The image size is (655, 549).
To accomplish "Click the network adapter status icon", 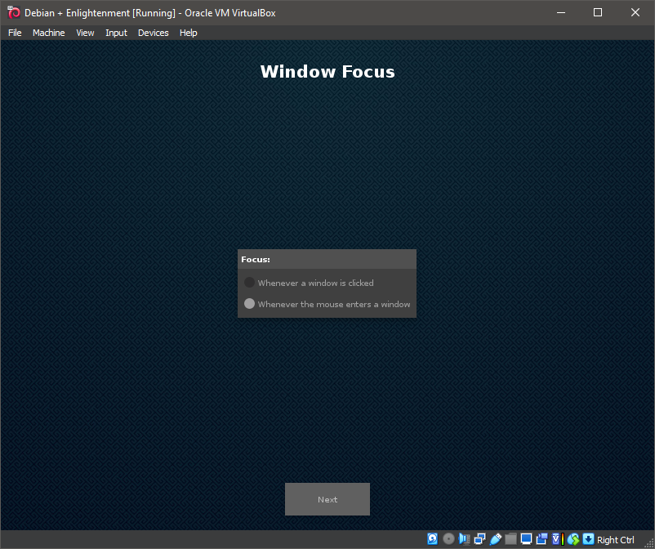I will 479,539.
